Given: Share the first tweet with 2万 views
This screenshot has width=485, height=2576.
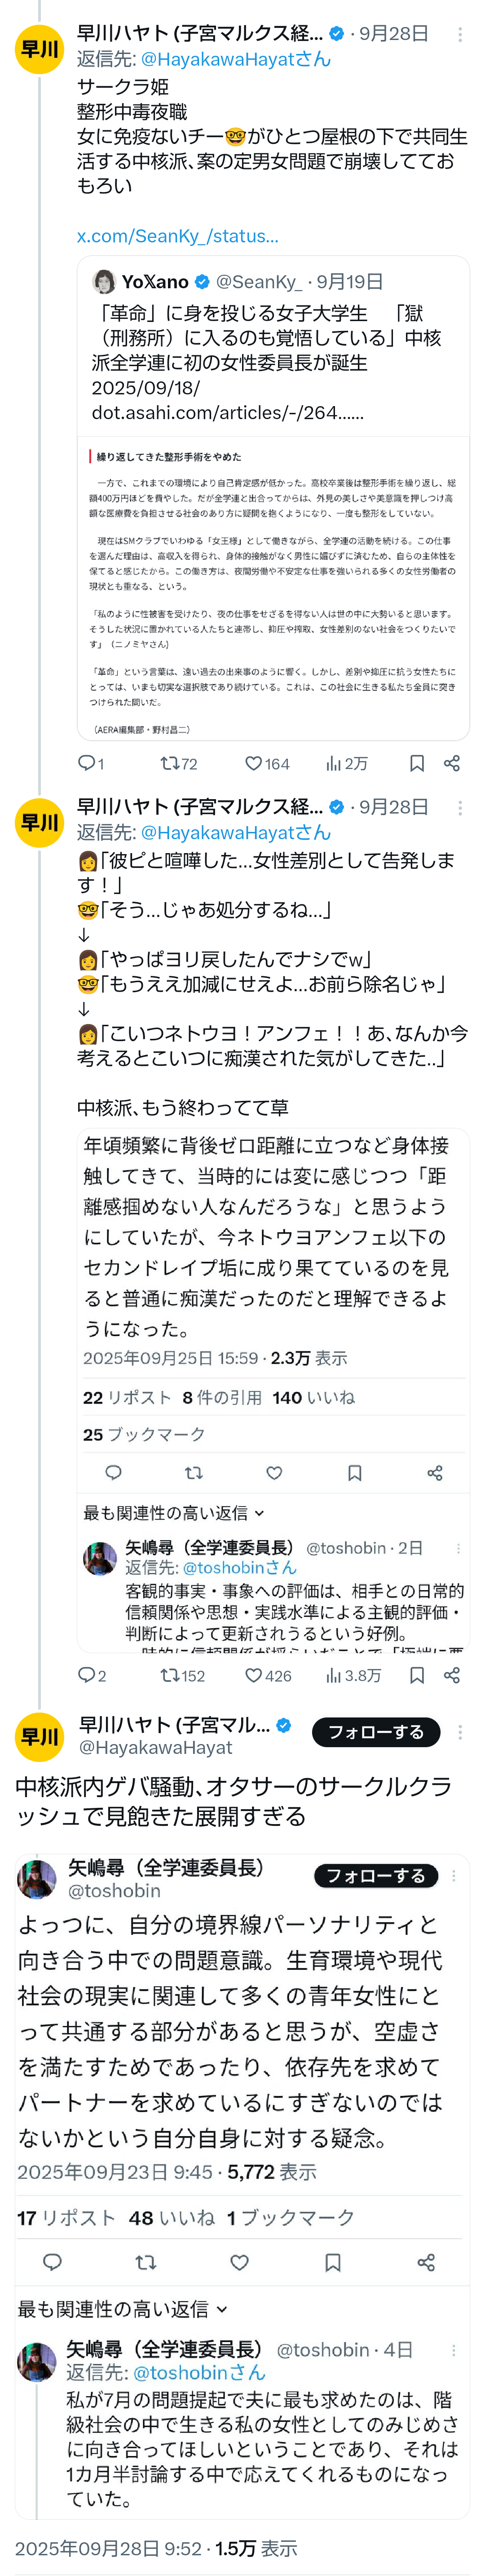Looking at the screenshot, I should point(452,763).
